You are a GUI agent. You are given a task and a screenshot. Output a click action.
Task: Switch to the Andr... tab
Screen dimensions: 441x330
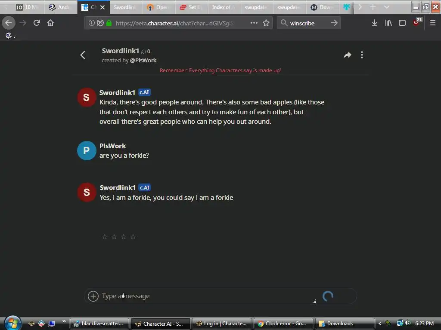60,7
